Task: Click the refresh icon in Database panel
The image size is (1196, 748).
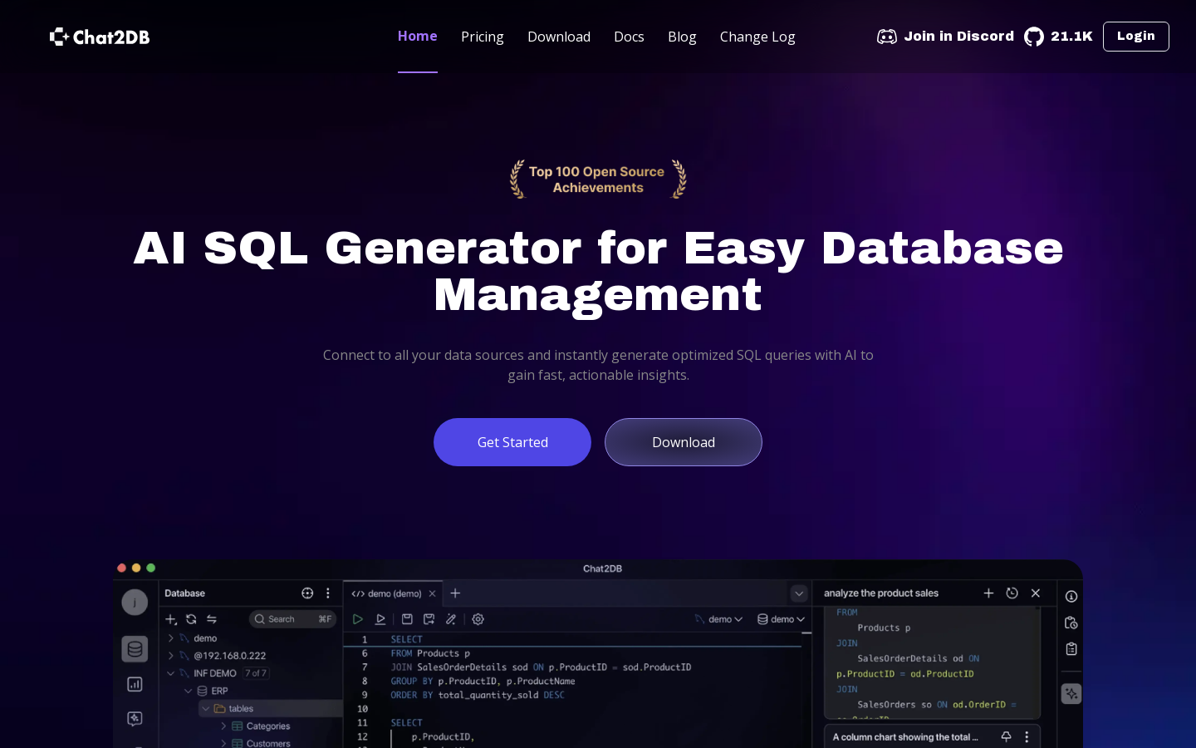Action: click(191, 619)
